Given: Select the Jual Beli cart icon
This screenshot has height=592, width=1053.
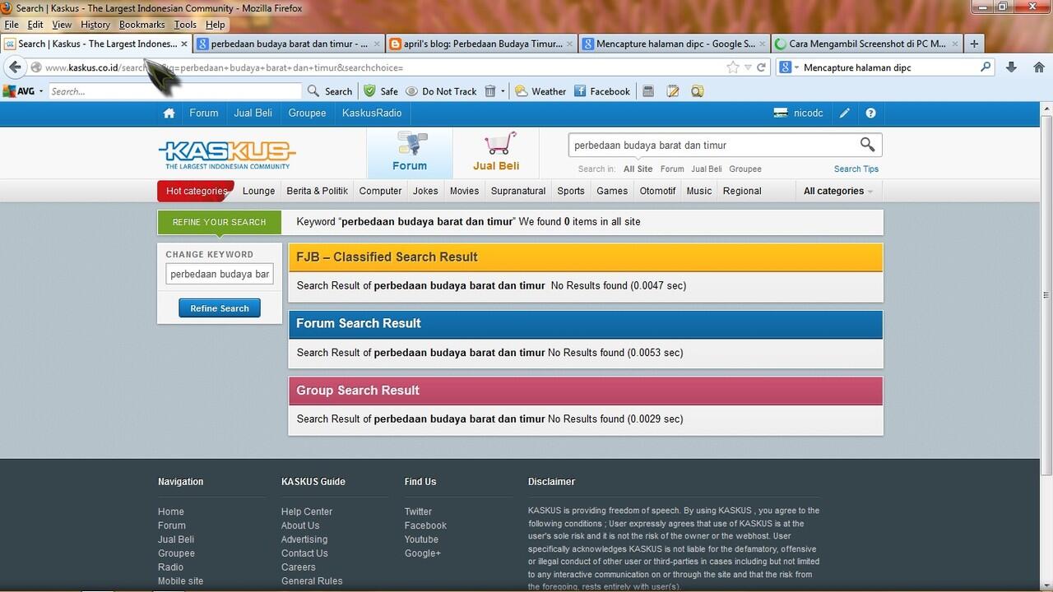Looking at the screenshot, I should pyautogui.click(x=496, y=153).
